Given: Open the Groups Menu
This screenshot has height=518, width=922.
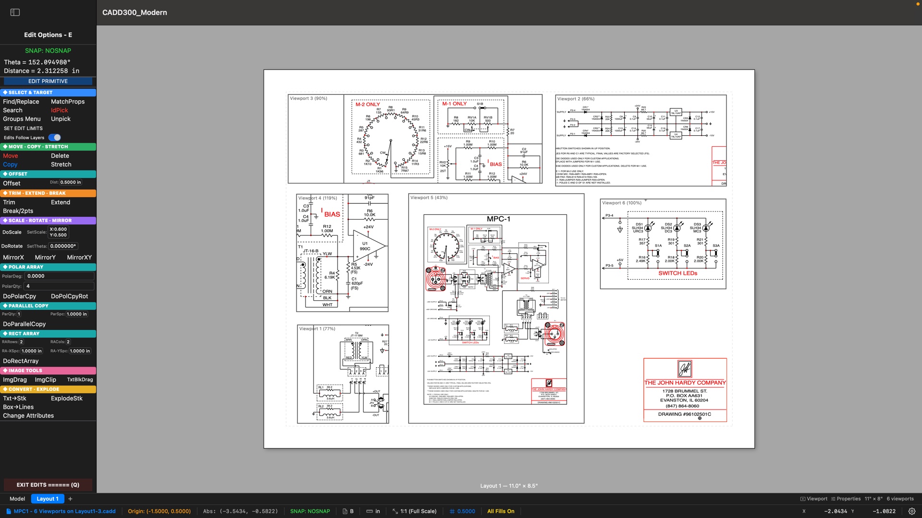Looking at the screenshot, I should coord(22,119).
